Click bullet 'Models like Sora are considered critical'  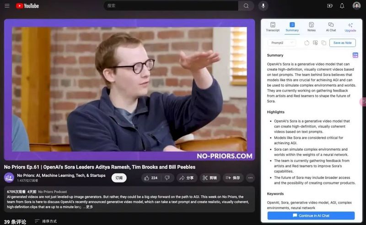[308, 140]
